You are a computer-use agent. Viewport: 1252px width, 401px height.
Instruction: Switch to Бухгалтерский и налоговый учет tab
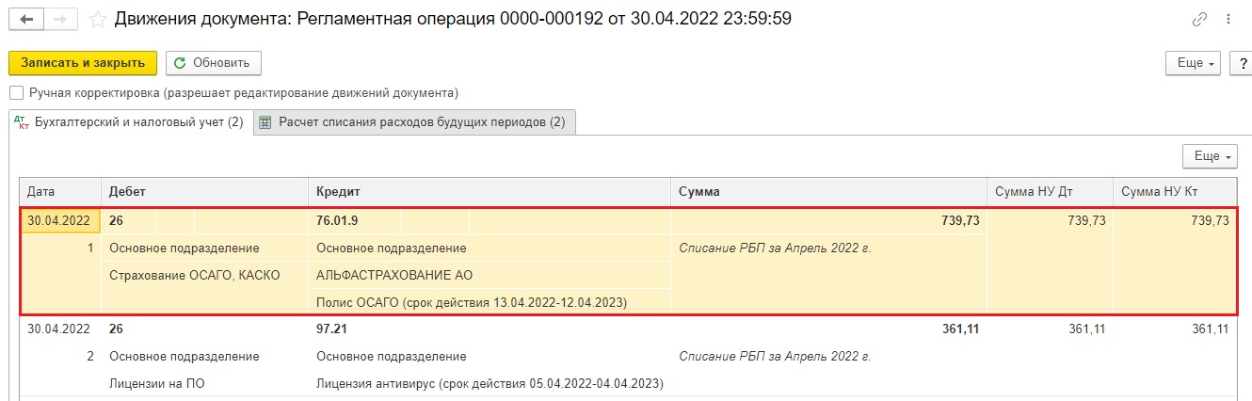click(131, 122)
